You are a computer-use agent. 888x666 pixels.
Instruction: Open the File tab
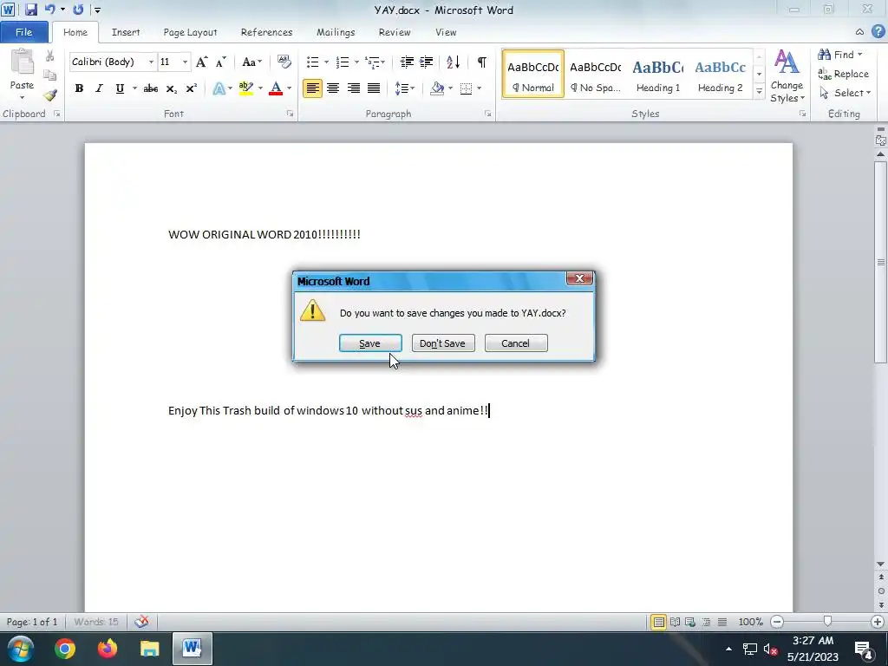pos(23,32)
